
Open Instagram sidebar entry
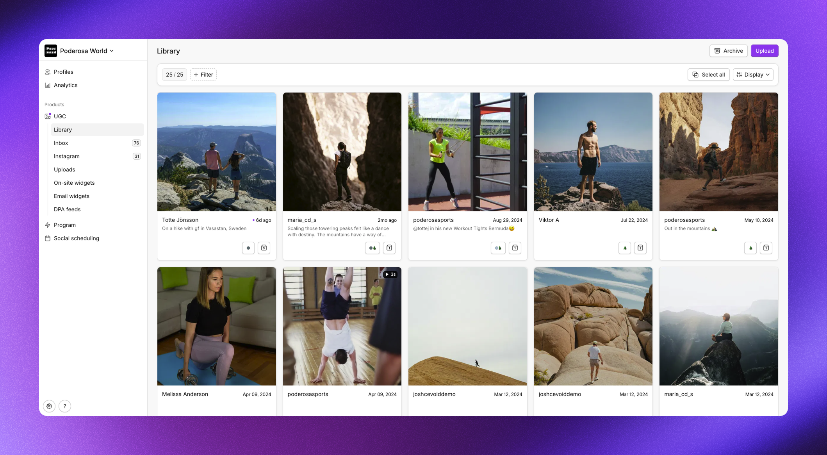click(x=97, y=156)
